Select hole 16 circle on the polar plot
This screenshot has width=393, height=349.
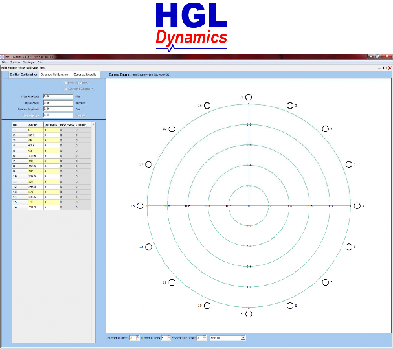point(207,106)
